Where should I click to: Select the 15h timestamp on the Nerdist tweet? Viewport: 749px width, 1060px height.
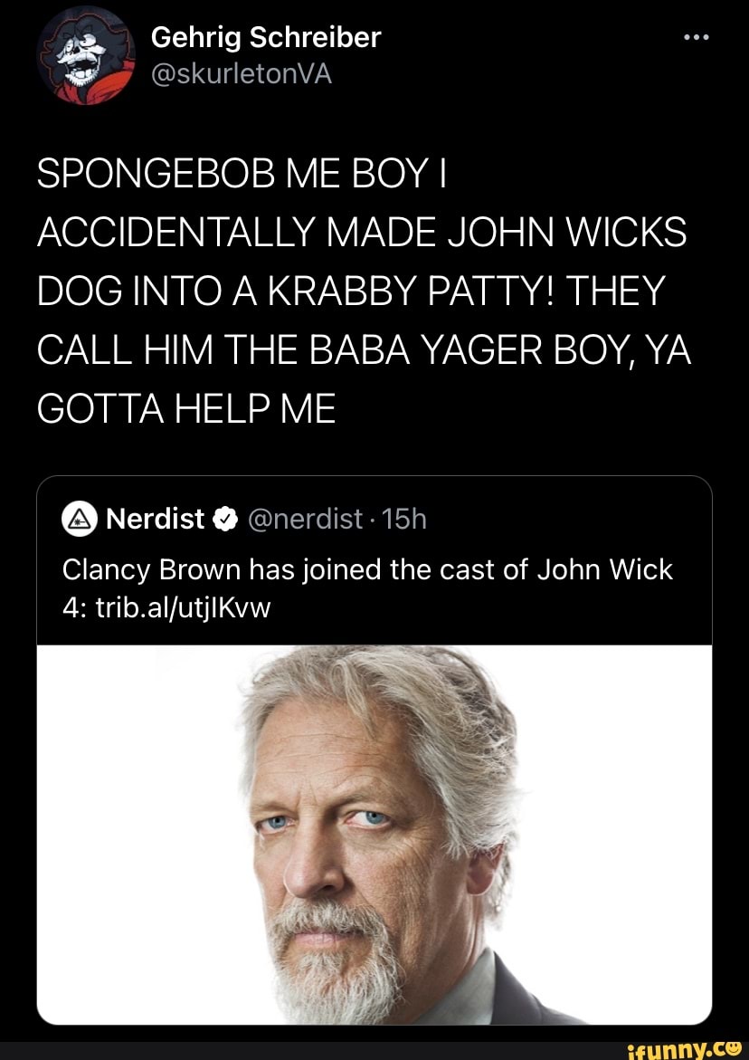[389, 518]
